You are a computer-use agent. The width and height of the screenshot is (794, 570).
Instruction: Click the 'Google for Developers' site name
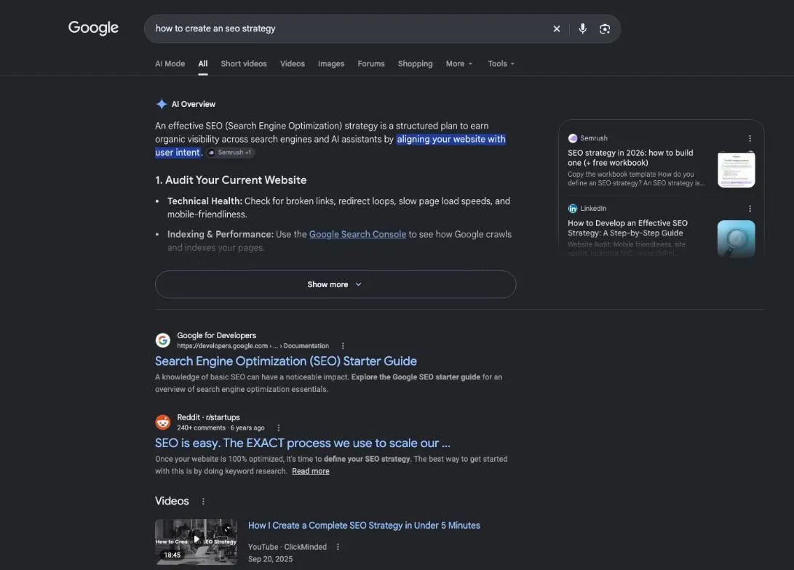point(216,335)
